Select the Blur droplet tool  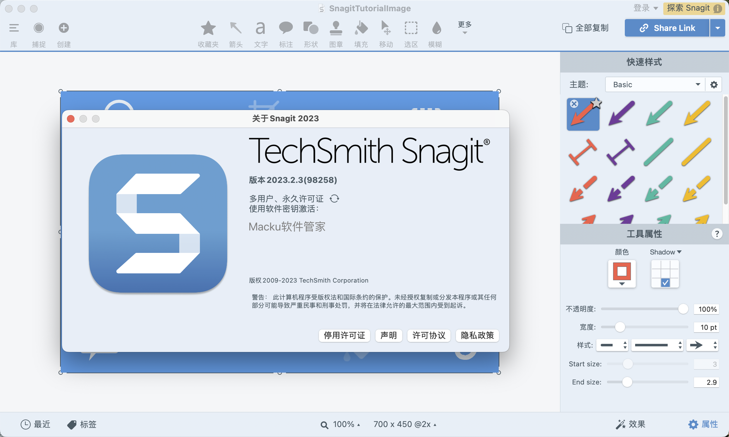[436, 28]
